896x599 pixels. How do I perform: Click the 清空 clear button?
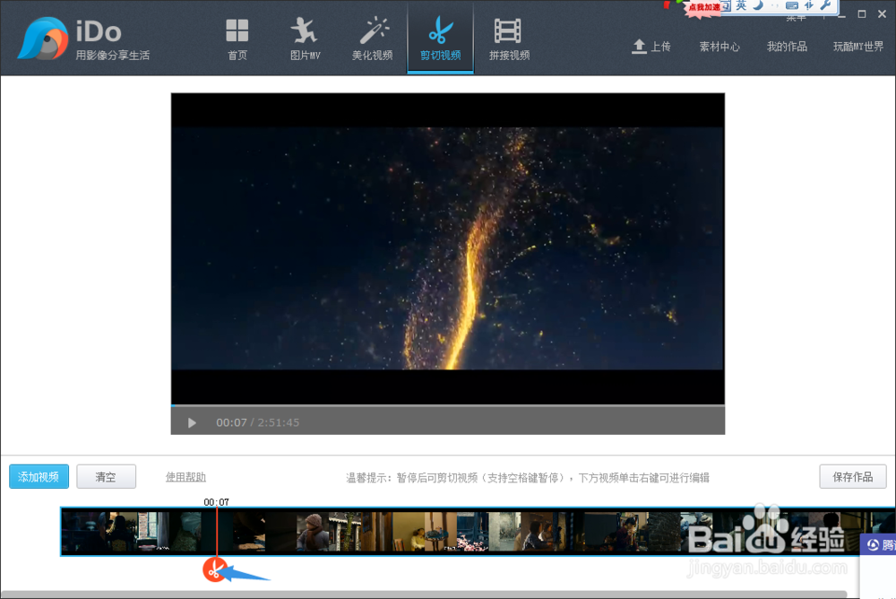pyautogui.click(x=107, y=476)
